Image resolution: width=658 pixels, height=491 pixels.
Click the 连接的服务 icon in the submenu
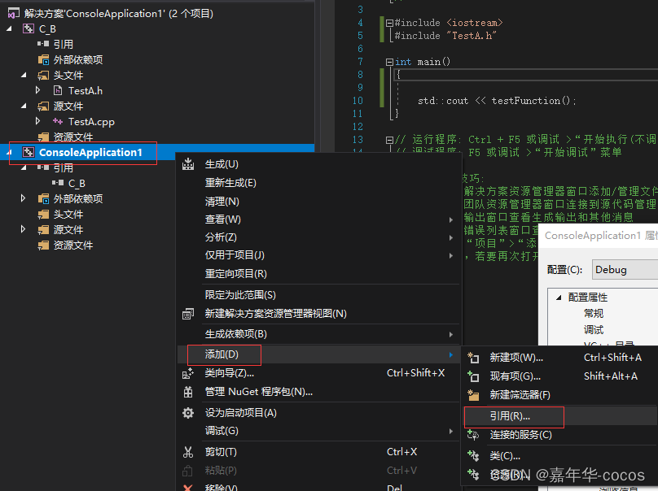[473, 435]
